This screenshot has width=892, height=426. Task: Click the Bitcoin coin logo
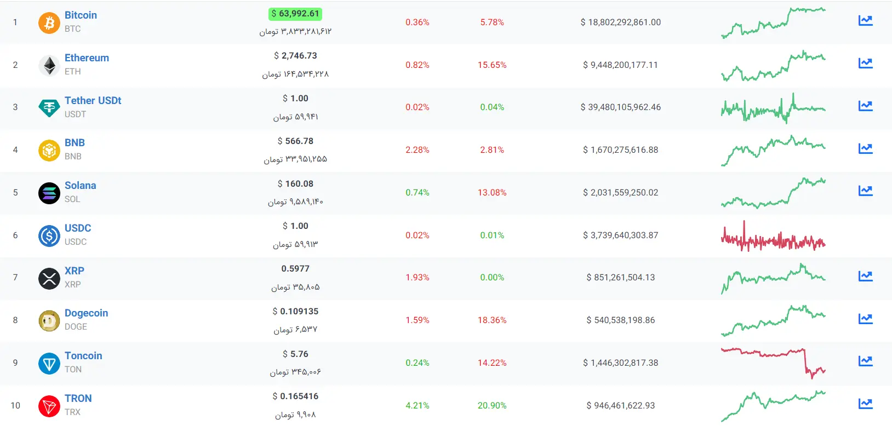pyautogui.click(x=49, y=22)
